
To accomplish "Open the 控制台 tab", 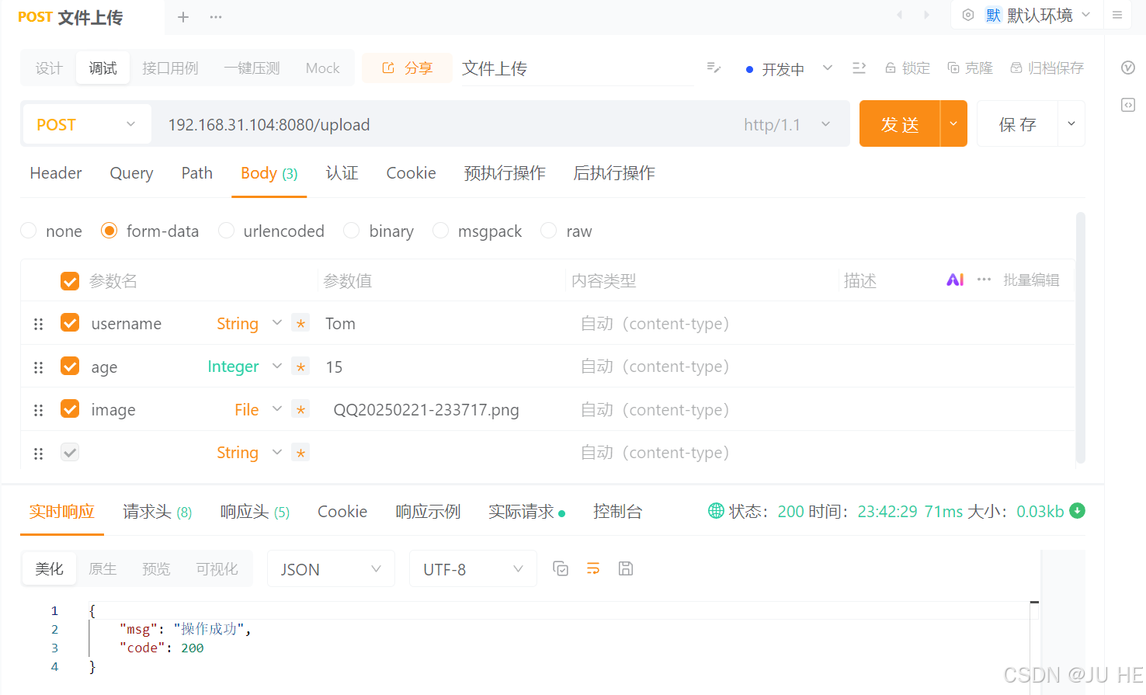I will pos(618,512).
